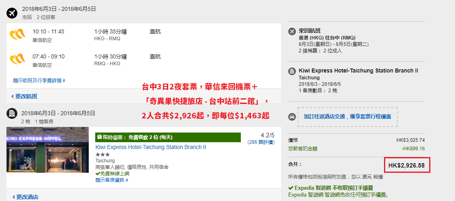The height and width of the screenshot is (201, 455).
Task: Click the Mandarin Airlines logo for 10:10 flight
Action: click(x=17, y=35)
